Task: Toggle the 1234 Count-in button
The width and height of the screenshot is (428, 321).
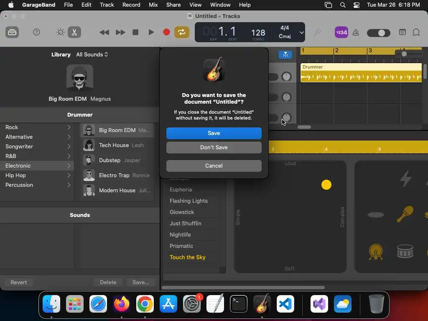Action: 341,33
